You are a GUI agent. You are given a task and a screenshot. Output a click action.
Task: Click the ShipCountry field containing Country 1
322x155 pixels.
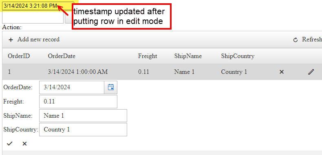(x=83, y=129)
